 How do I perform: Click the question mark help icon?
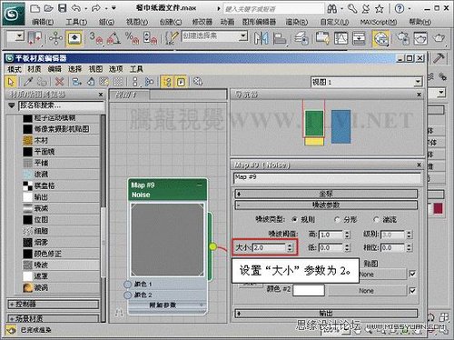(x=400, y=9)
